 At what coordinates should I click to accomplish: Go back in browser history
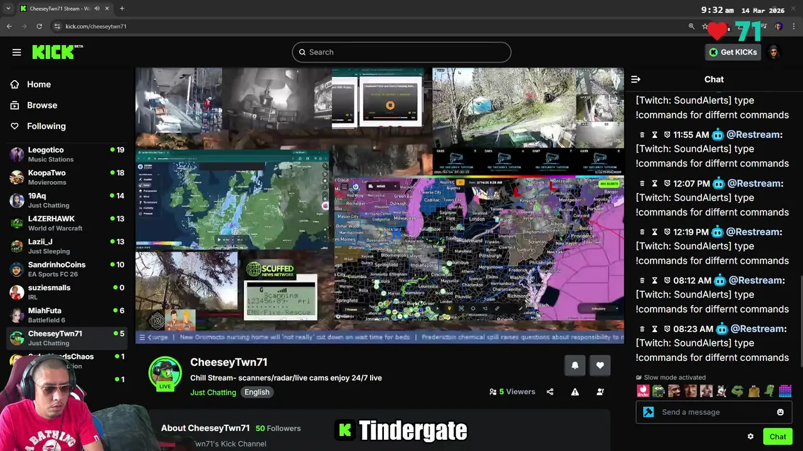coord(9,26)
